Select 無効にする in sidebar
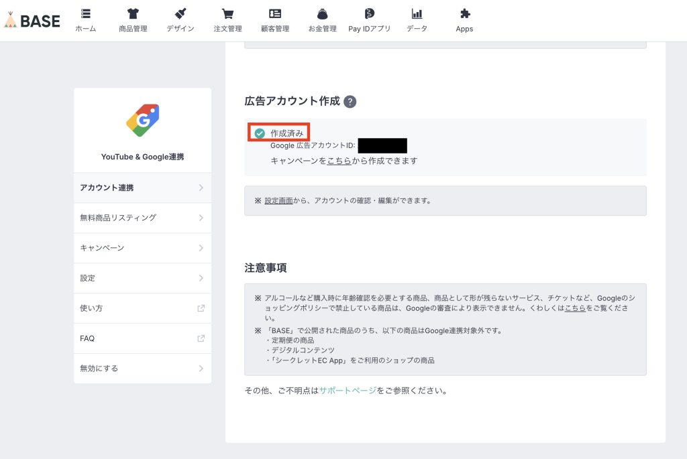Screen dimensions: 687x459 (x=142, y=369)
